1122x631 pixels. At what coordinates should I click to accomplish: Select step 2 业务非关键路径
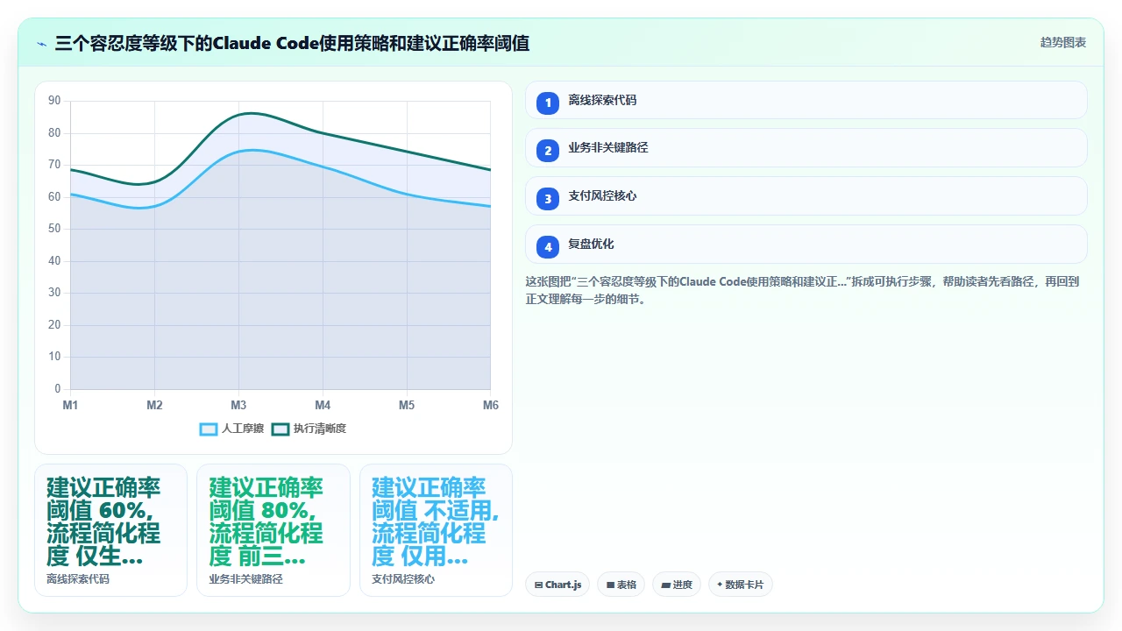(806, 148)
